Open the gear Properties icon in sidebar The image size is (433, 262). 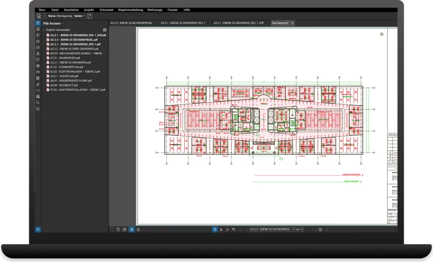38,66
